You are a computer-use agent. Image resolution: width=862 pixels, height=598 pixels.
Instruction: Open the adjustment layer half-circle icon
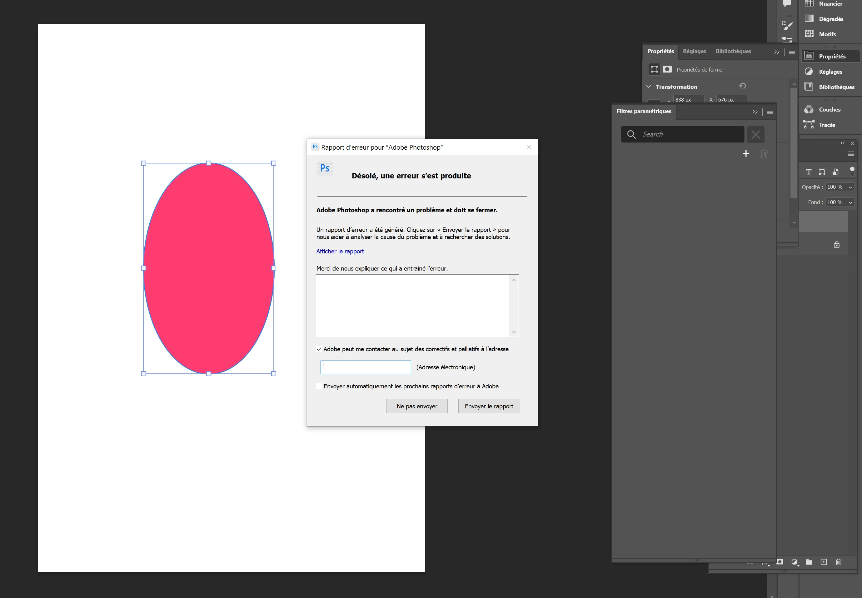[x=794, y=562]
